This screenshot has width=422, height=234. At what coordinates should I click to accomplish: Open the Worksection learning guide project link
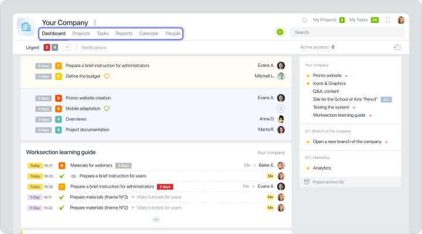[339, 116]
